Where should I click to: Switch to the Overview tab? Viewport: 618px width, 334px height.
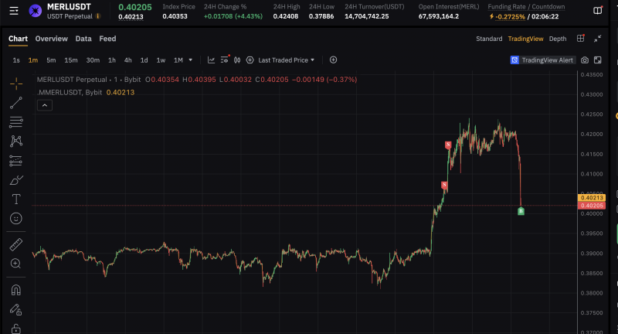(51, 39)
